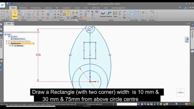Screen dimensions: 194x109
Task: Switch to the Sketching ribbon tab
Action: coord(23,8)
